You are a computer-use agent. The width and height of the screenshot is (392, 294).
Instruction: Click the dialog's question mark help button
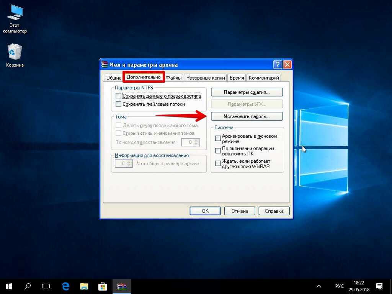pos(278,64)
